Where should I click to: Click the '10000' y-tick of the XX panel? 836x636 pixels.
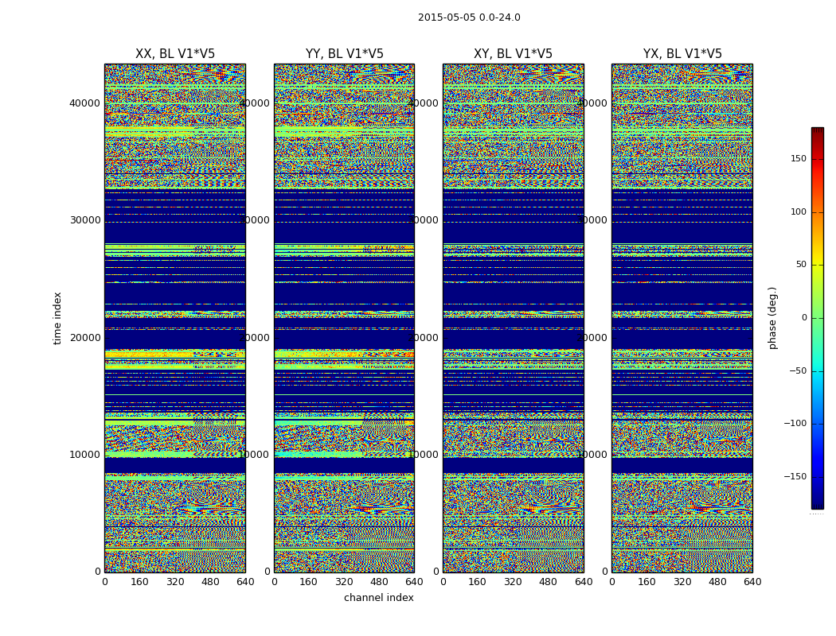click(x=84, y=455)
